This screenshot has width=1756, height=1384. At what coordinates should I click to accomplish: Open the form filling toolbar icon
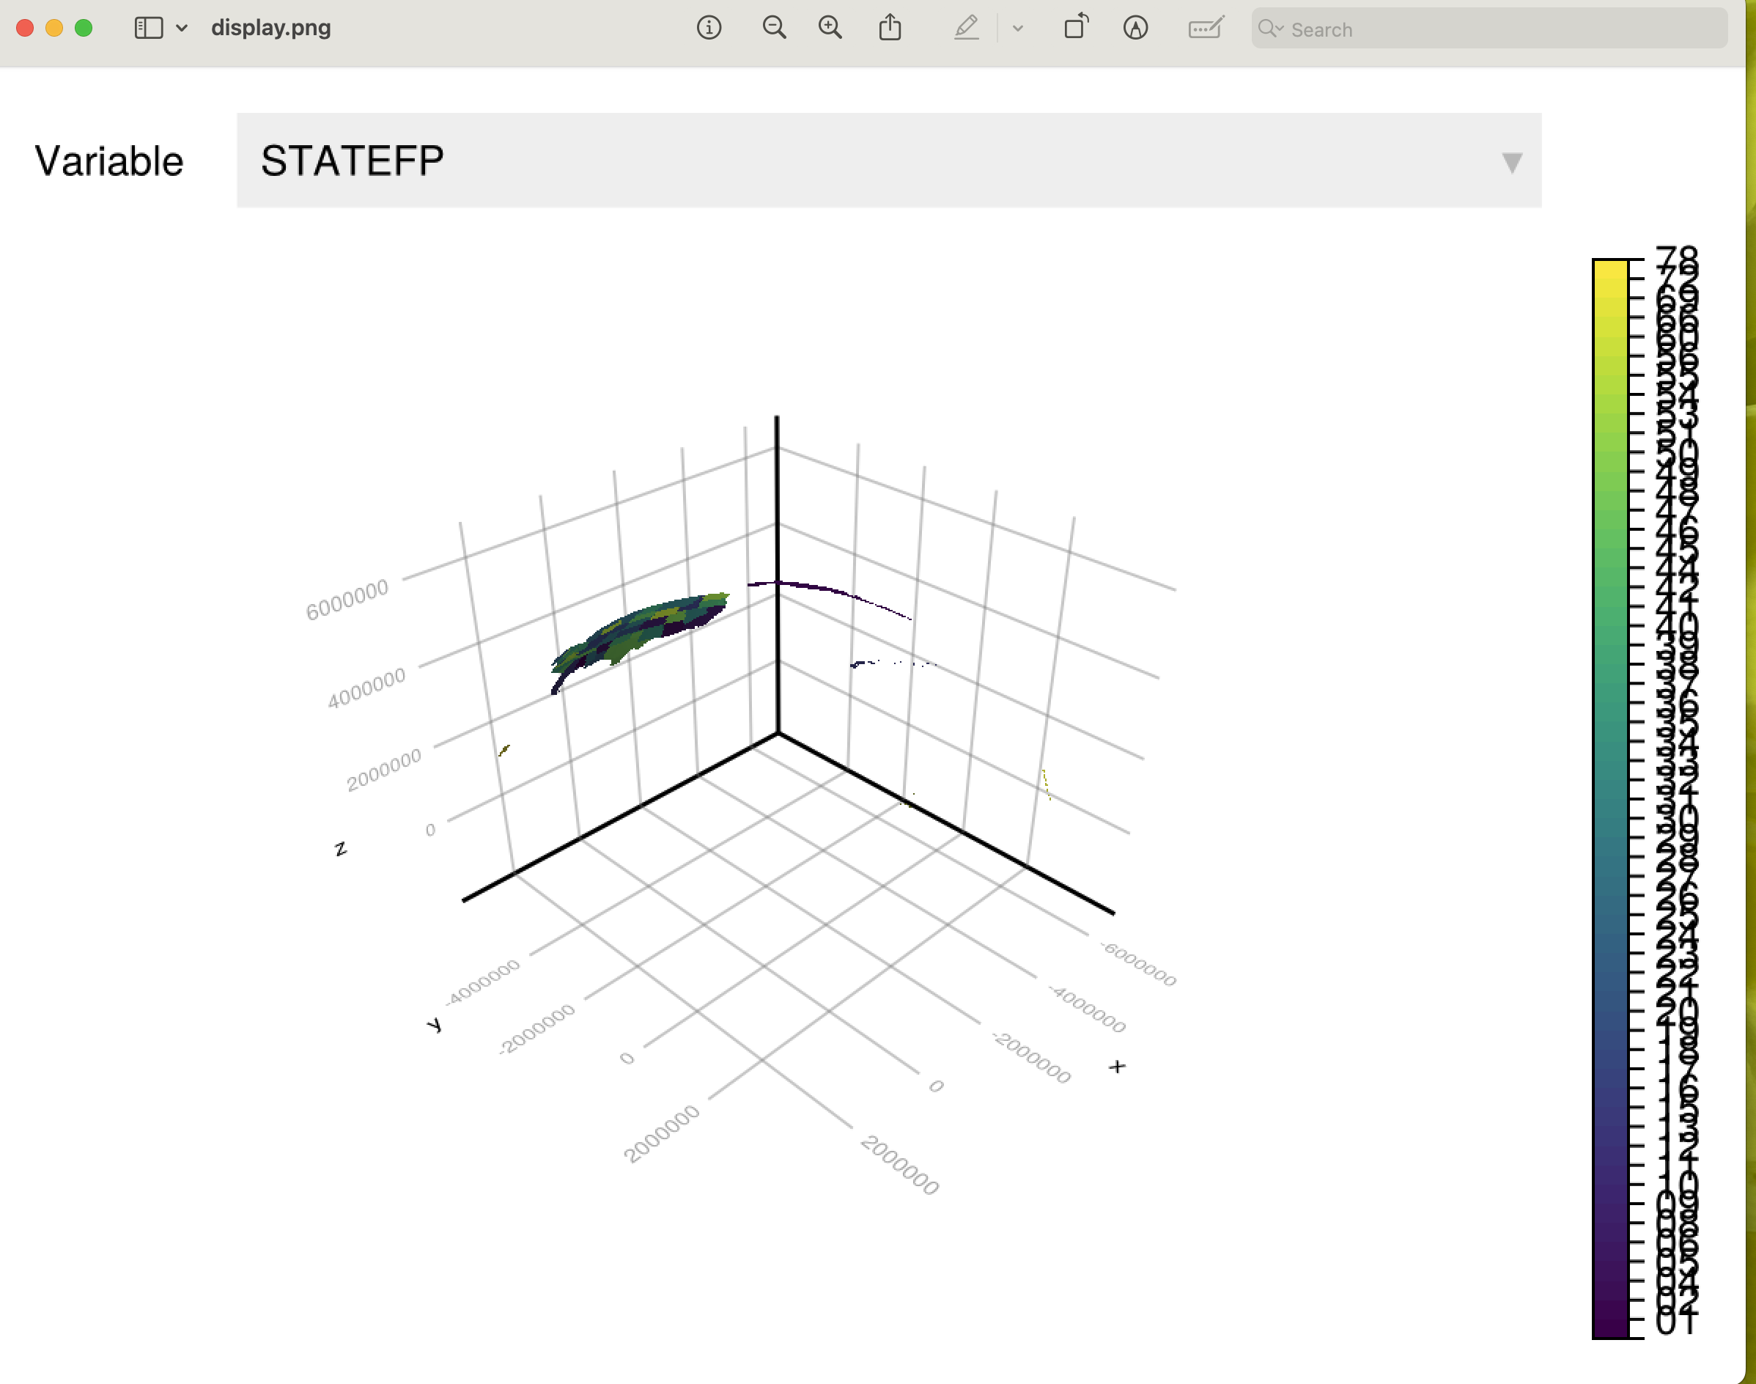click(1205, 29)
